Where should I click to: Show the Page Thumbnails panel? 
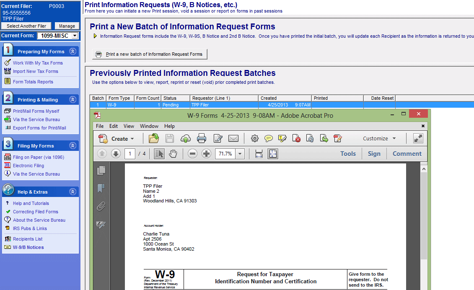click(x=101, y=170)
